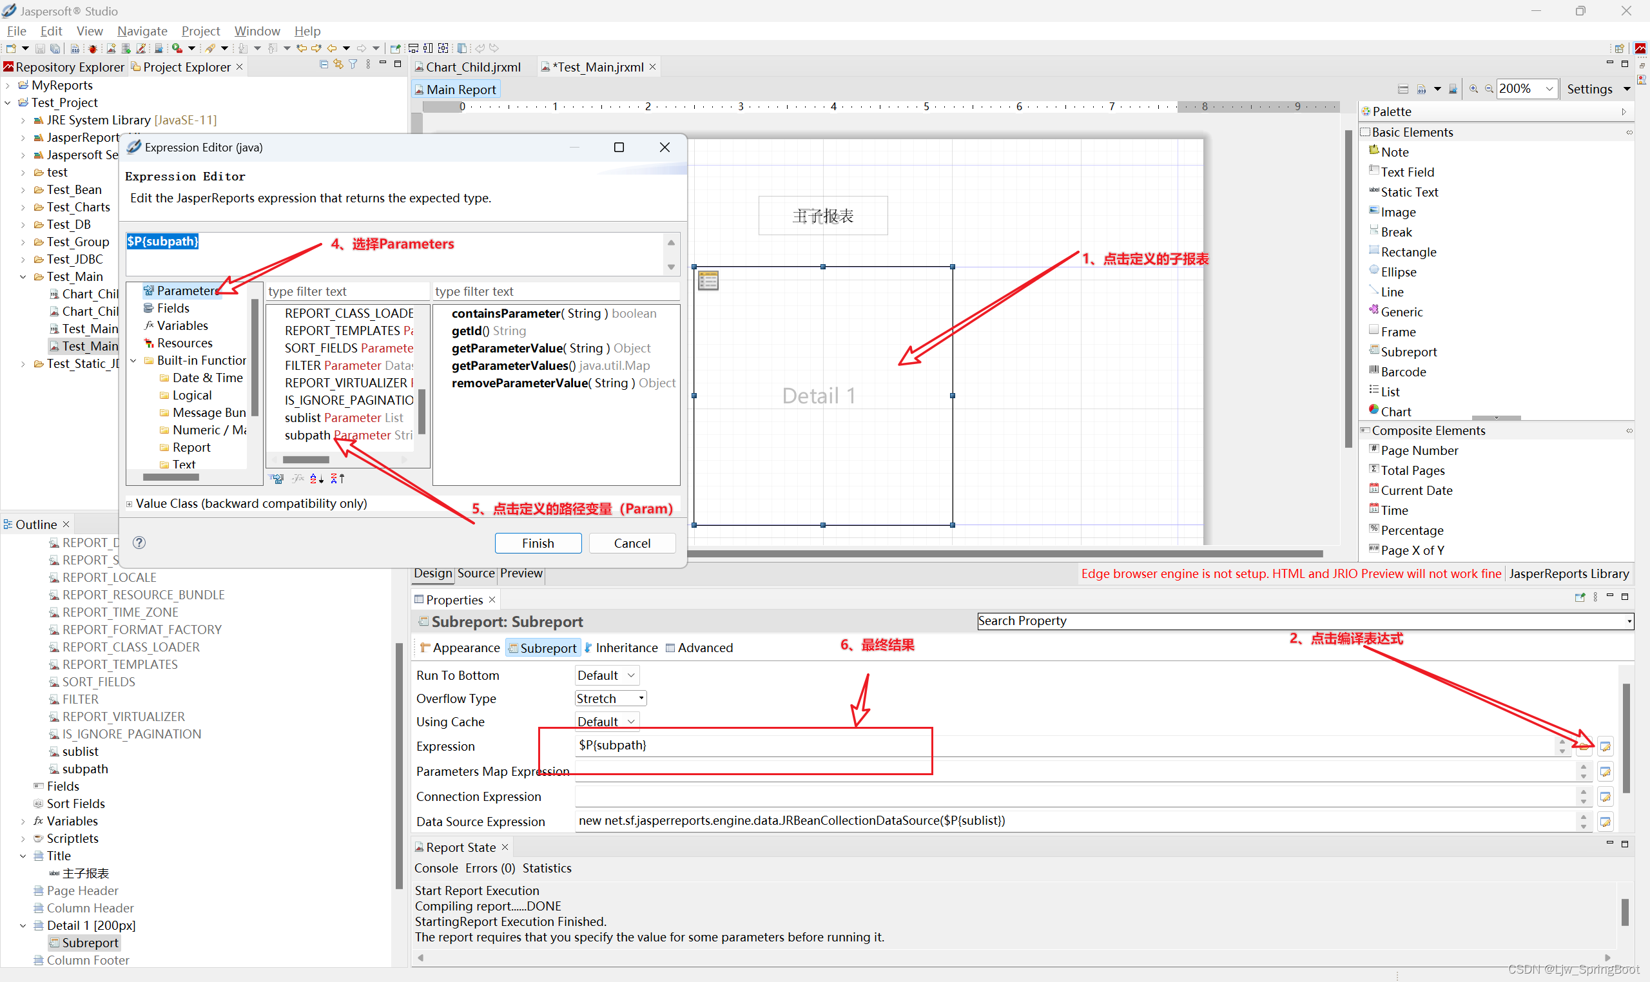Sort parameters A to Z ascending
Image resolution: width=1650 pixels, height=982 pixels.
point(316,478)
